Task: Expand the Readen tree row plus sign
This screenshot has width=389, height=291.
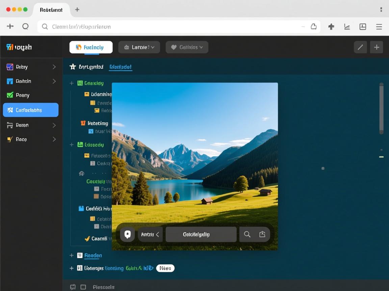Action: tap(72, 255)
